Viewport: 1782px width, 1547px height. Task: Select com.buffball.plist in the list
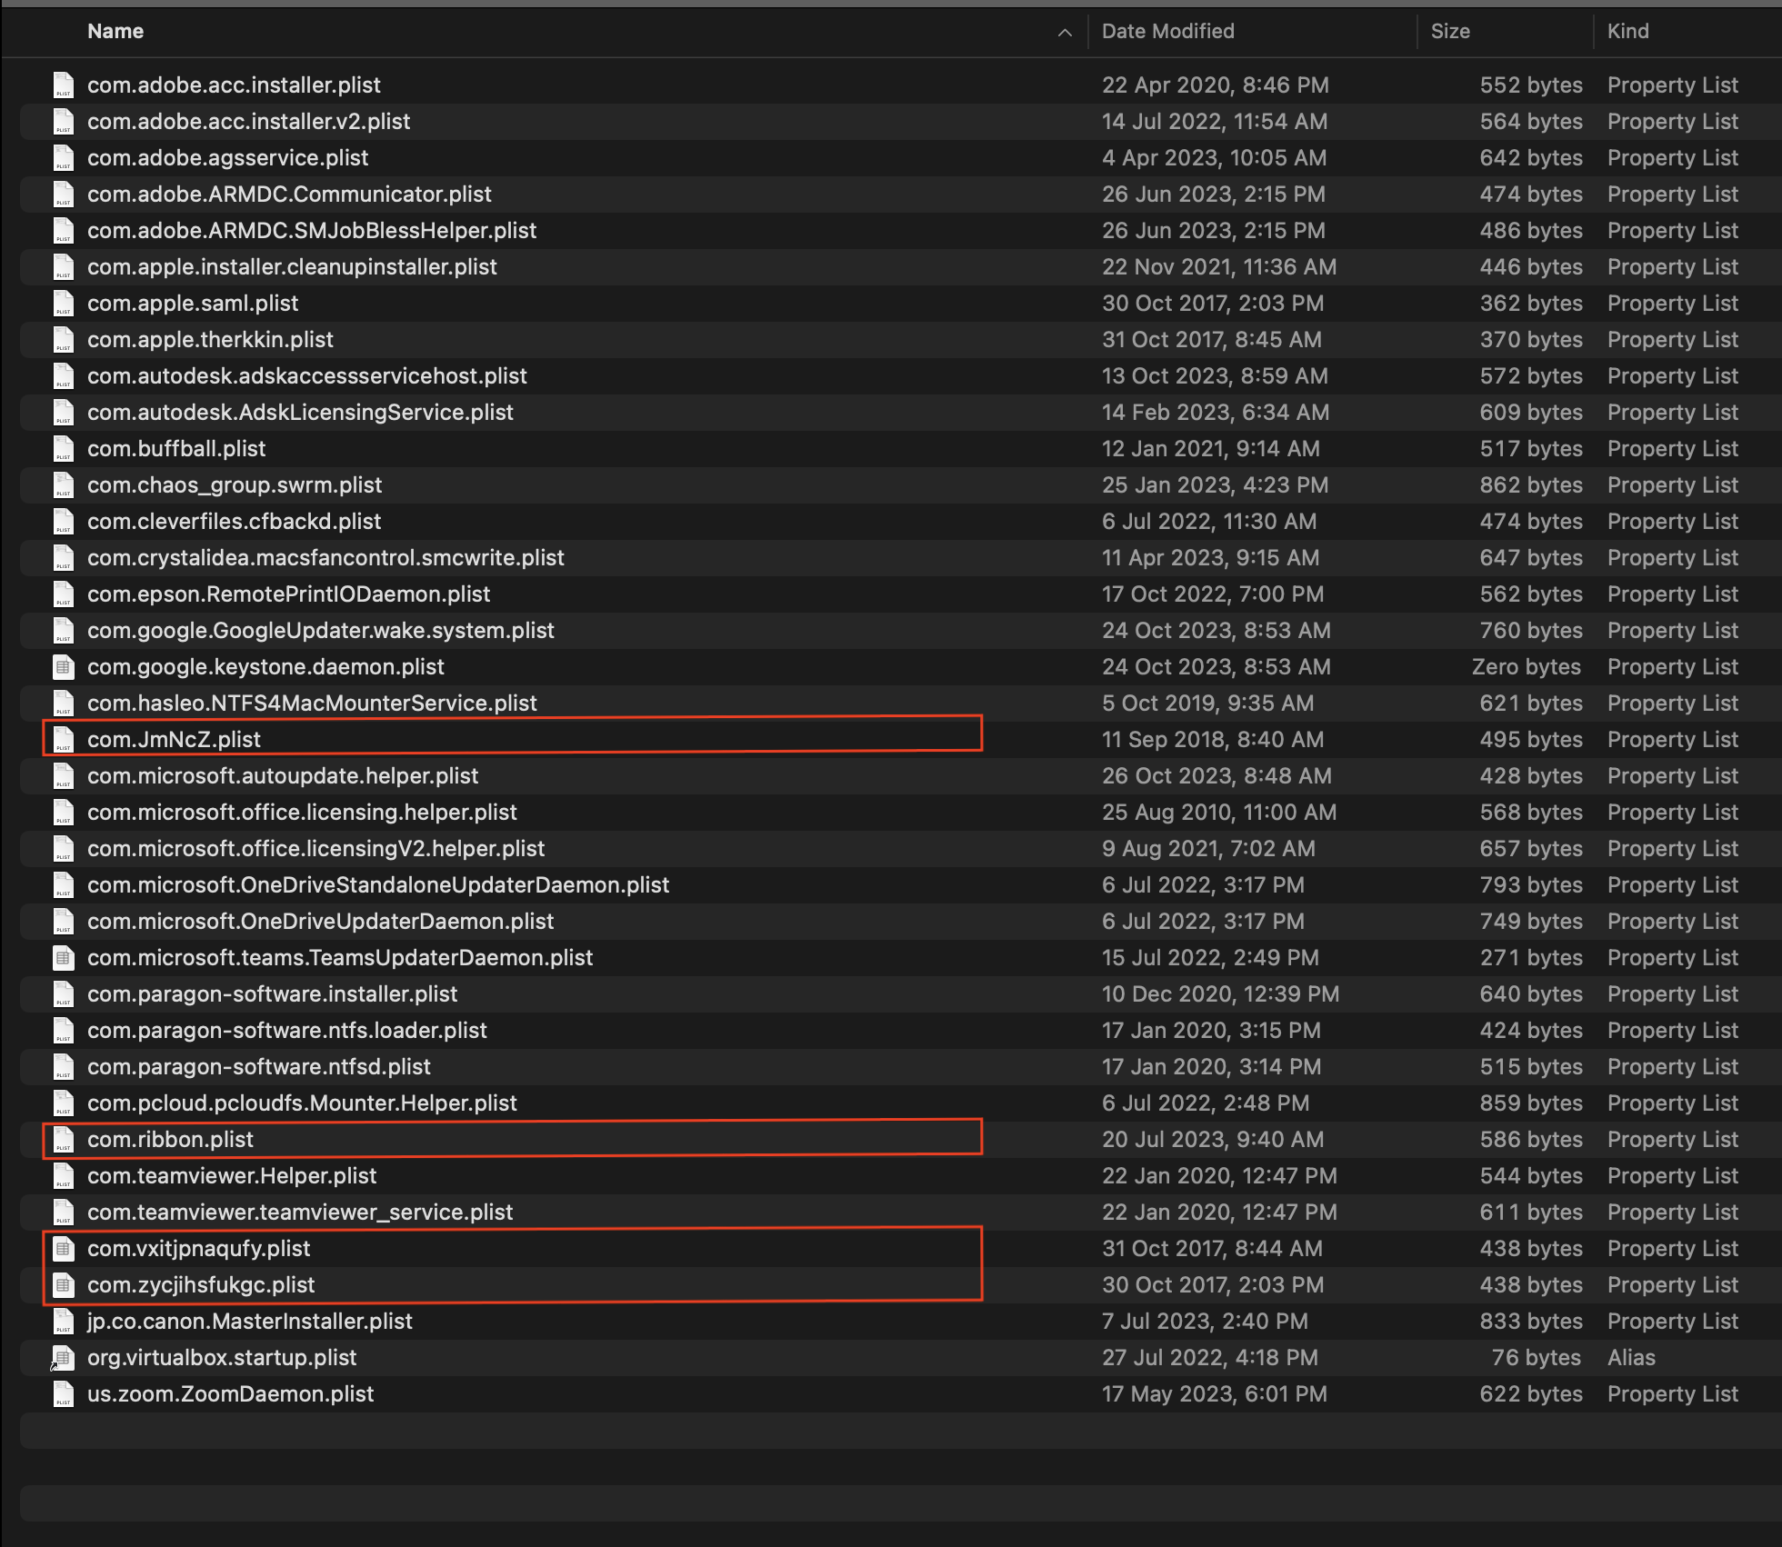176,448
